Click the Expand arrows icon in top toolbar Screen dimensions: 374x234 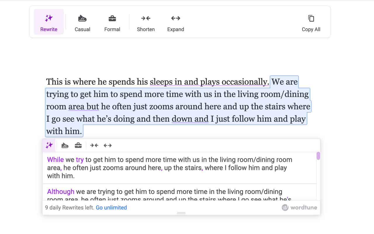pyautogui.click(x=176, y=18)
